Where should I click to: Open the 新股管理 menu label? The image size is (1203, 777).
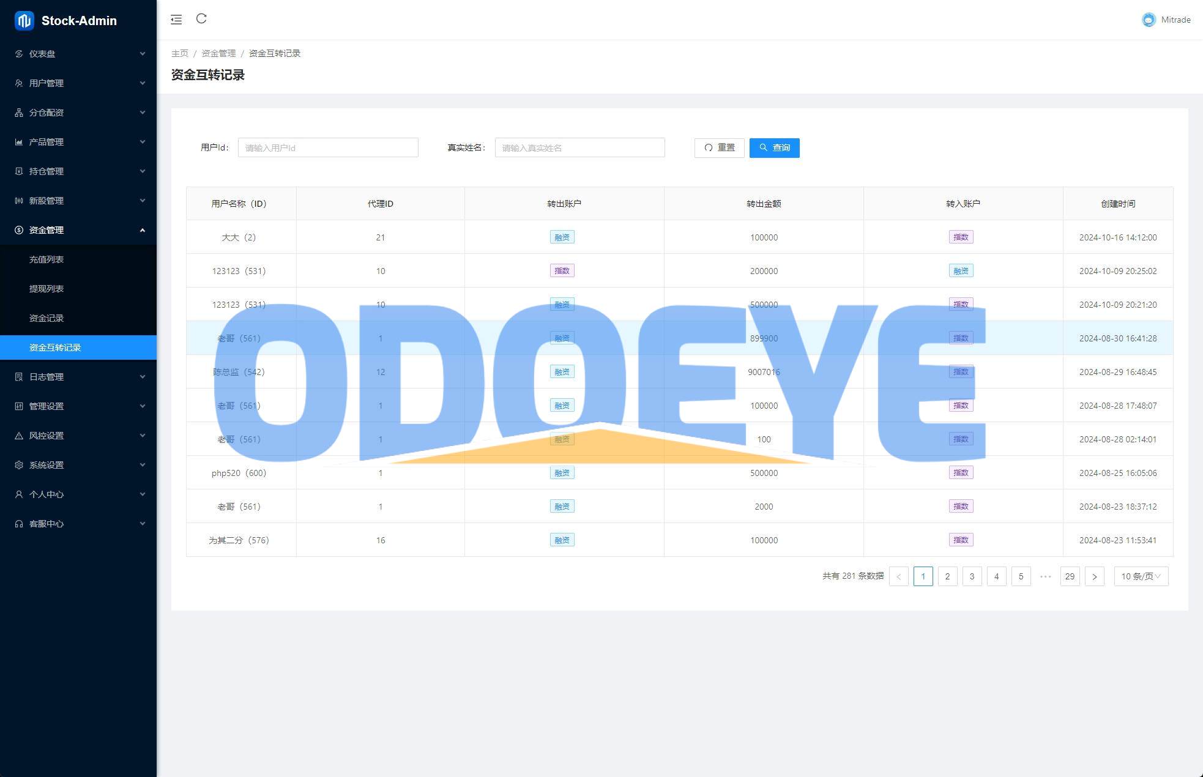(x=47, y=201)
